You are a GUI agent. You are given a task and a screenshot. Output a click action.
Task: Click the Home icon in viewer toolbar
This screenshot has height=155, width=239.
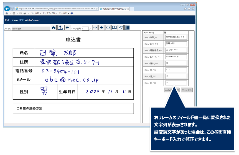point(54,28)
